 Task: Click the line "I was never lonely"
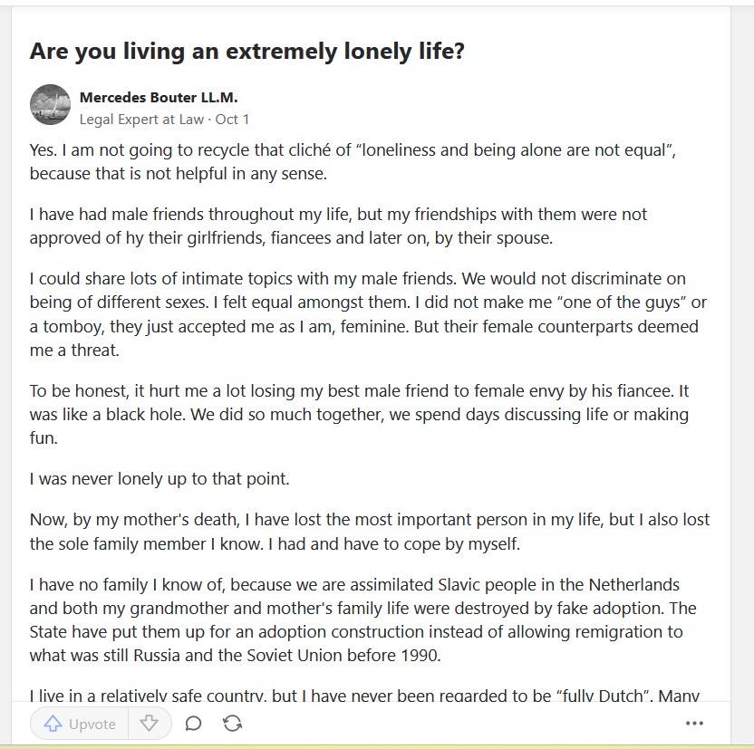click(159, 479)
